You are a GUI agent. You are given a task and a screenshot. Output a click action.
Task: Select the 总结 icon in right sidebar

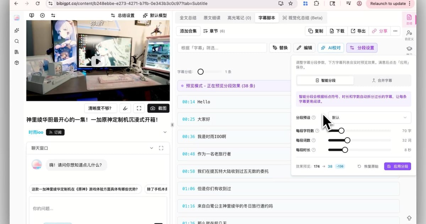tap(409, 19)
